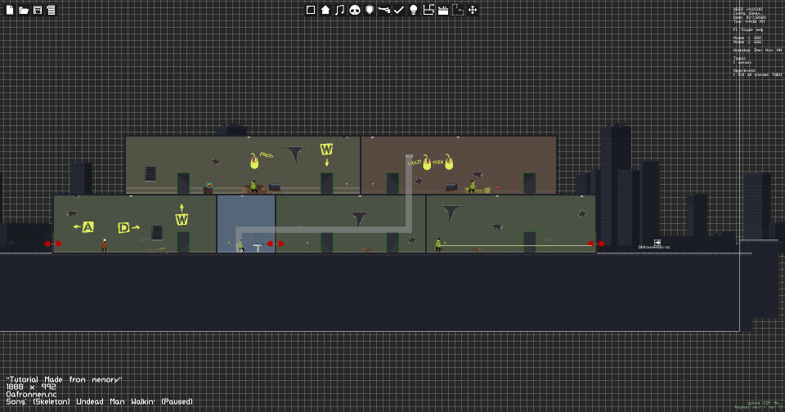This screenshot has width=785, height=412.
Task: Click the Song Undead Man Walkin' status
Action: (99, 401)
